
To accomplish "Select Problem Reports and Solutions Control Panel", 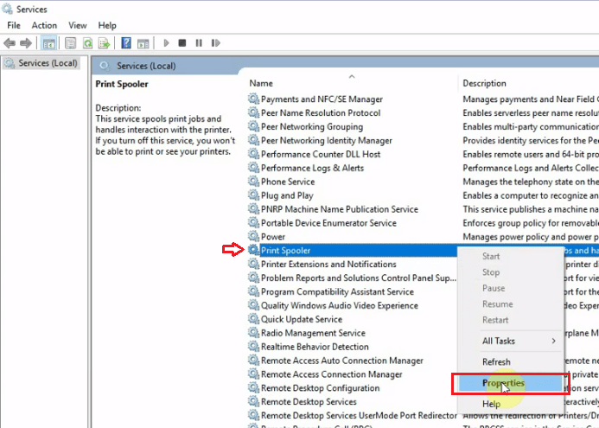I will 359,278.
